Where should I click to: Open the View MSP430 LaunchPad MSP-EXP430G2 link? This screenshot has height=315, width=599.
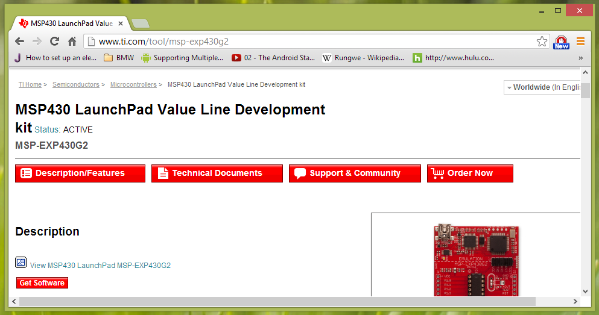101,266
